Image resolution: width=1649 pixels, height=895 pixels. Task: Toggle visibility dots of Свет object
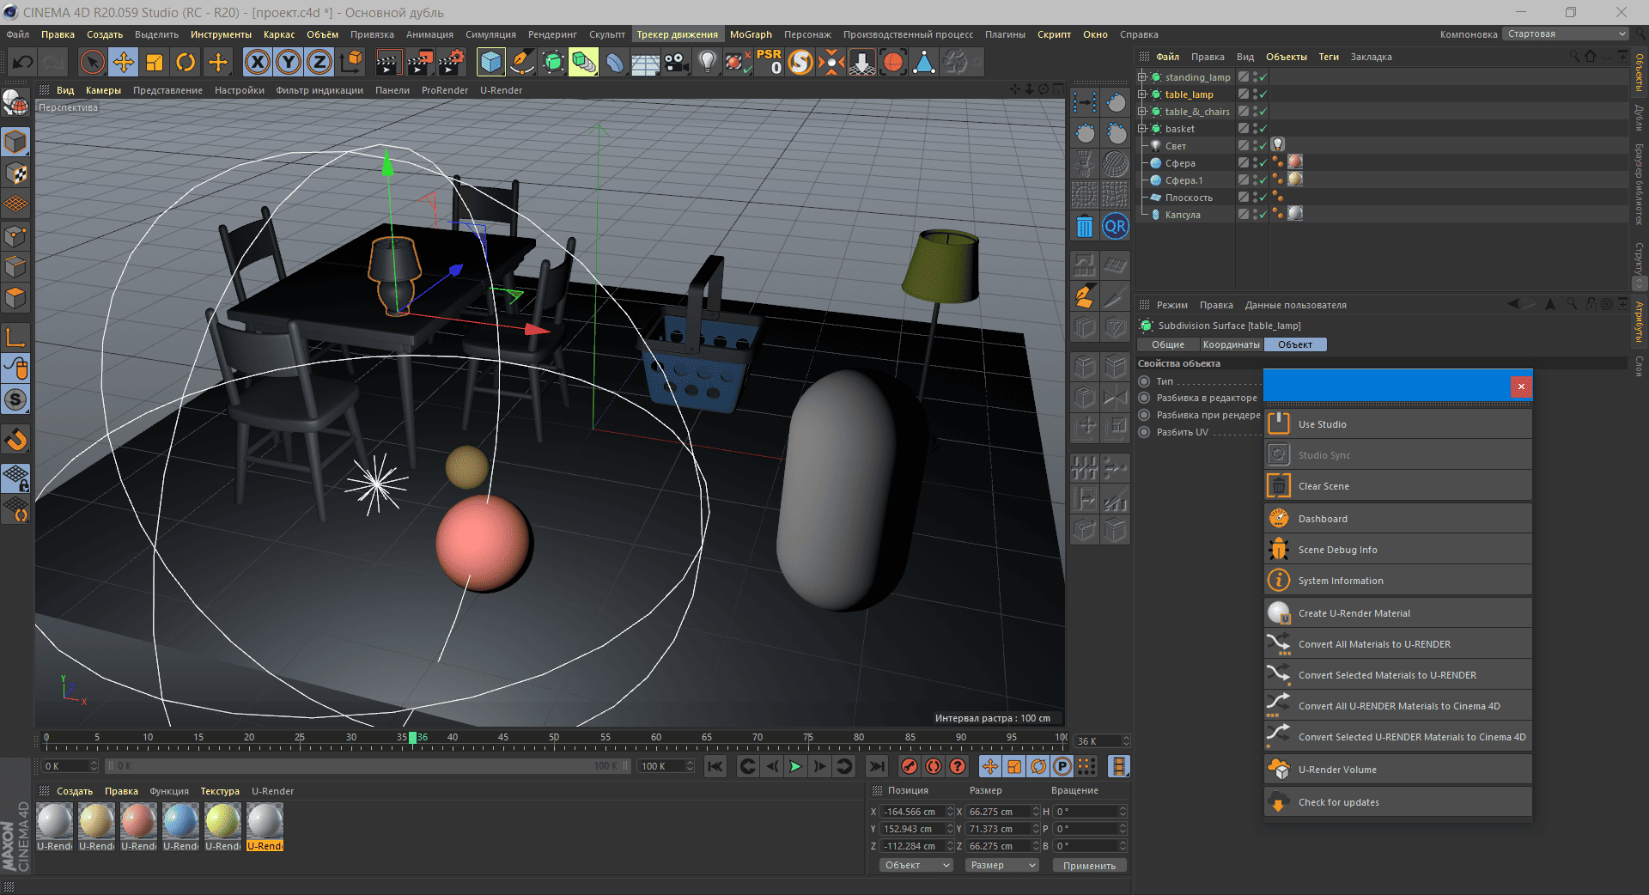(1255, 146)
